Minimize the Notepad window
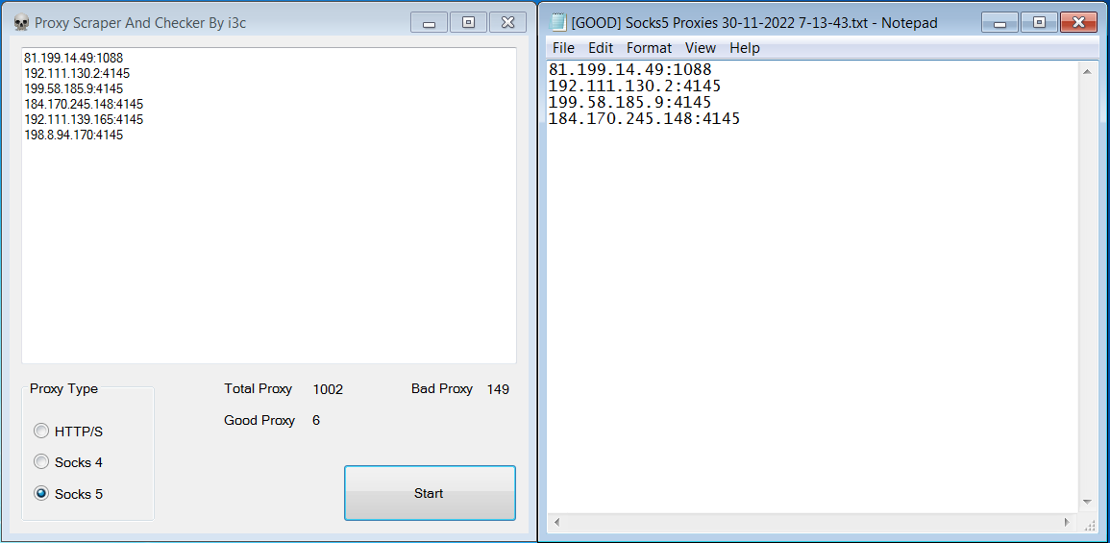This screenshot has height=543, width=1110. (x=999, y=22)
